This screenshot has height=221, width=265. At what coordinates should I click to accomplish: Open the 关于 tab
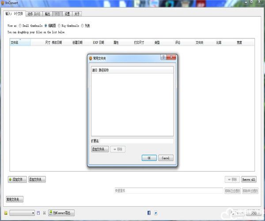[x=77, y=14]
